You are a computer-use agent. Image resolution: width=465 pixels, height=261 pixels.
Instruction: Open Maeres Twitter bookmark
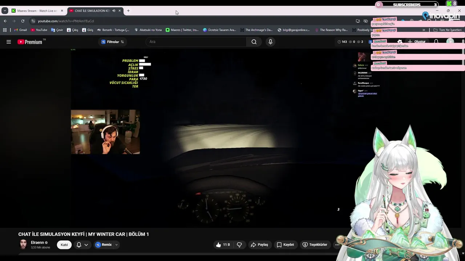point(182,30)
